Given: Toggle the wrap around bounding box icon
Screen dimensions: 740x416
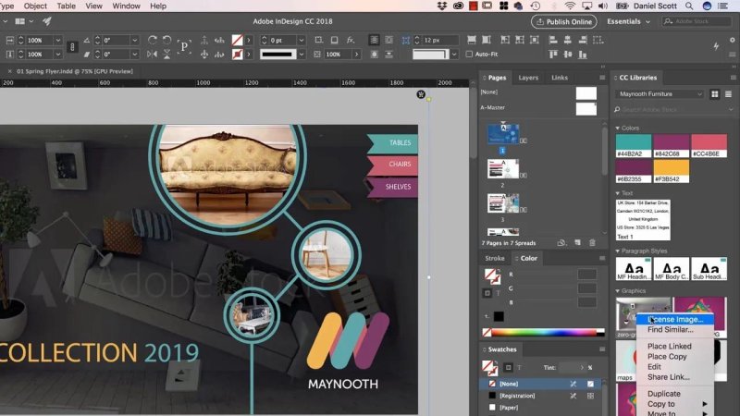Looking at the screenshot, I should click(x=388, y=40).
